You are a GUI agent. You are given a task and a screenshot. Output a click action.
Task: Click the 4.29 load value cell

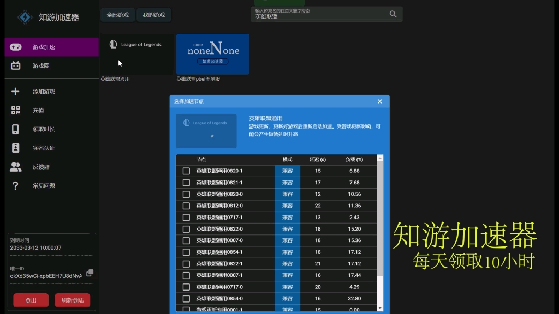pos(354,287)
